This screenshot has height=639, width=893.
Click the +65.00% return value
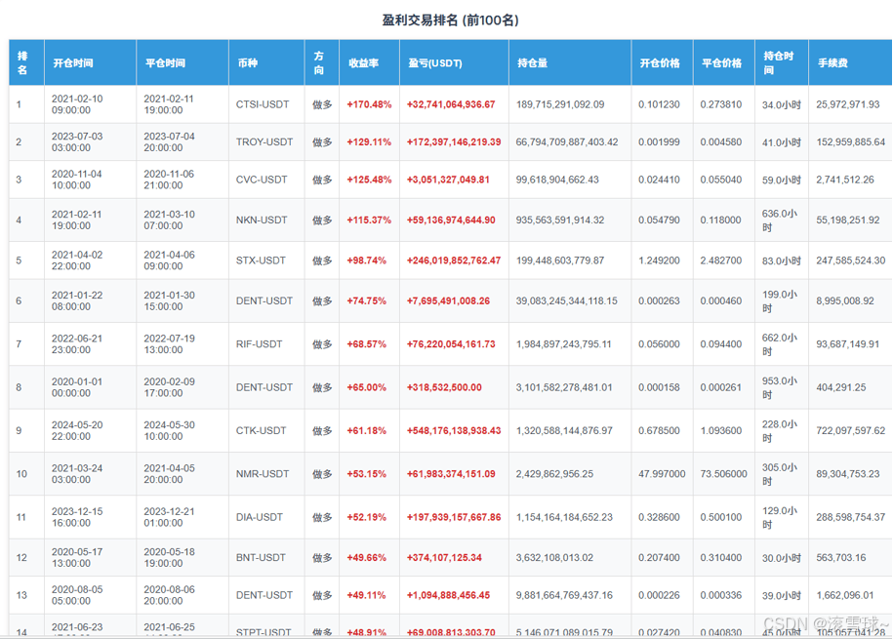click(x=366, y=388)
